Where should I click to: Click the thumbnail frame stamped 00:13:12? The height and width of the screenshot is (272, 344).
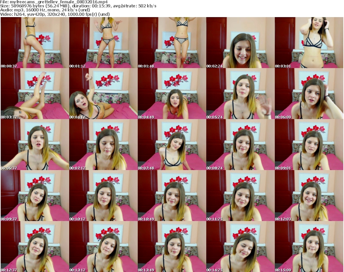(x=103, y=247)
